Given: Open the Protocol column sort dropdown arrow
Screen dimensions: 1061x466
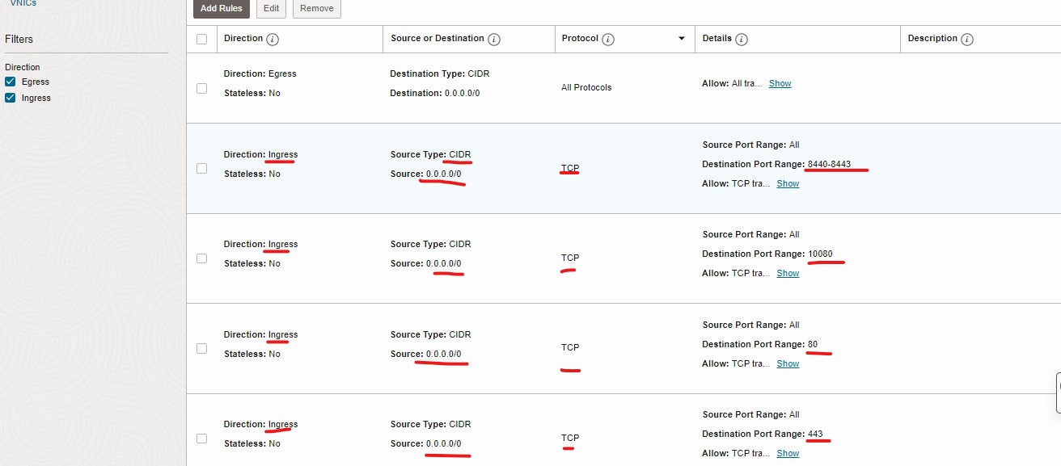Looking at the screenshot, I should tap(682, 39).
